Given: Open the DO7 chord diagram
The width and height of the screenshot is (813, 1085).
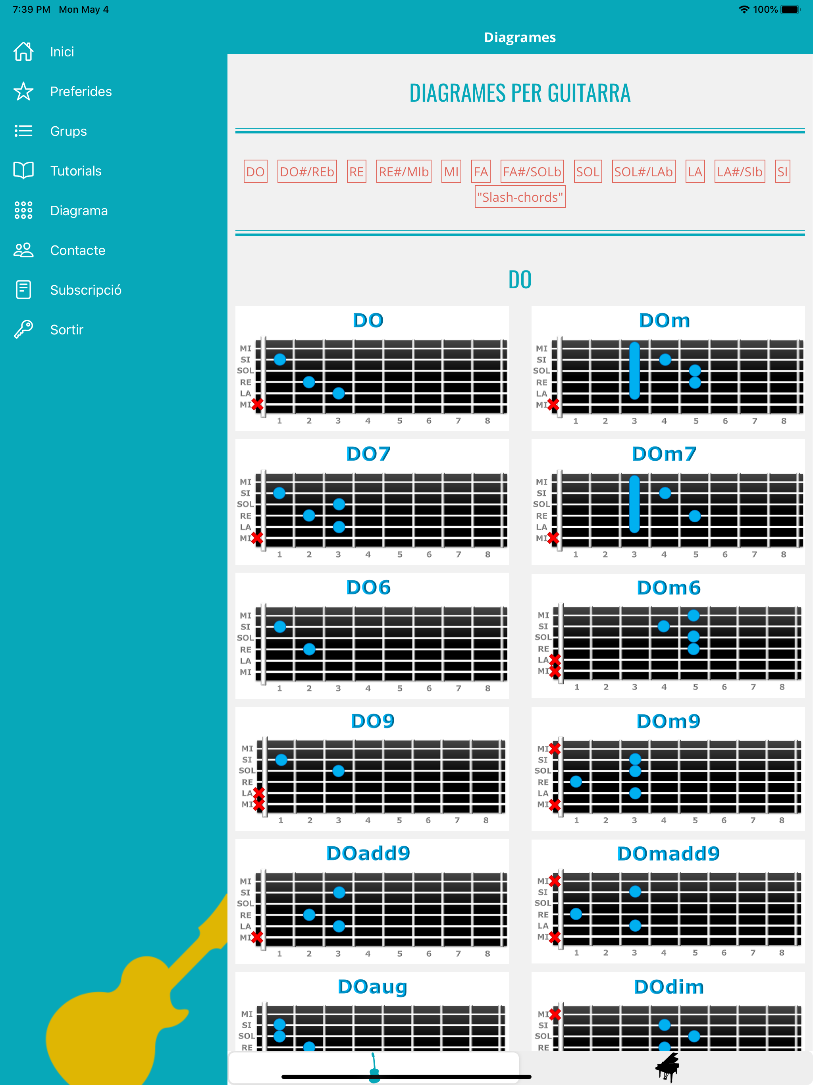Looking at the screenshot, I should (372, 502).
